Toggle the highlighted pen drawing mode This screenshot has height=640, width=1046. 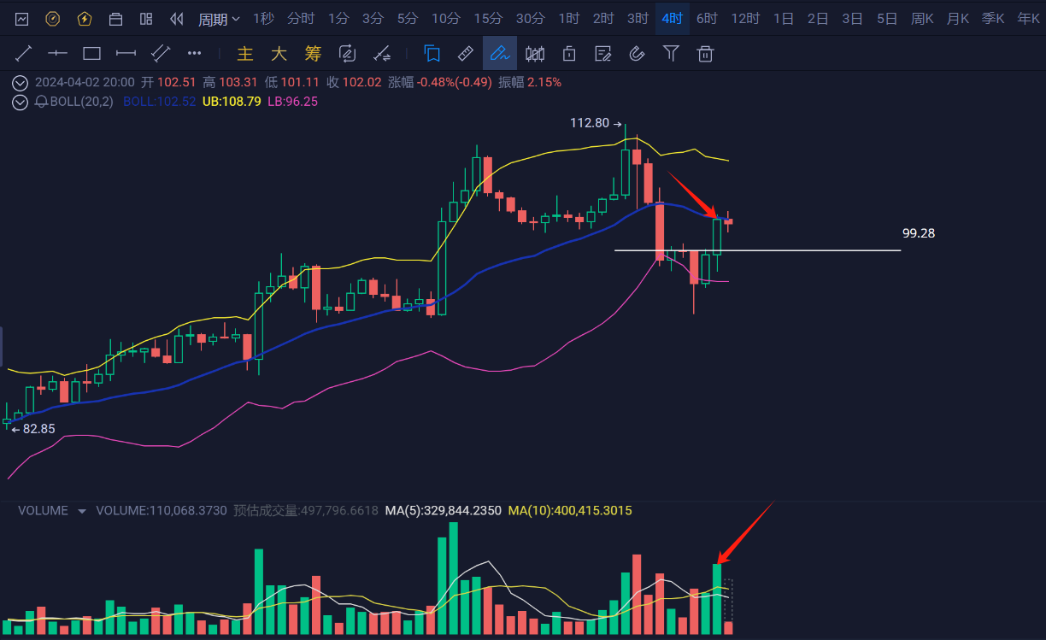499,54
